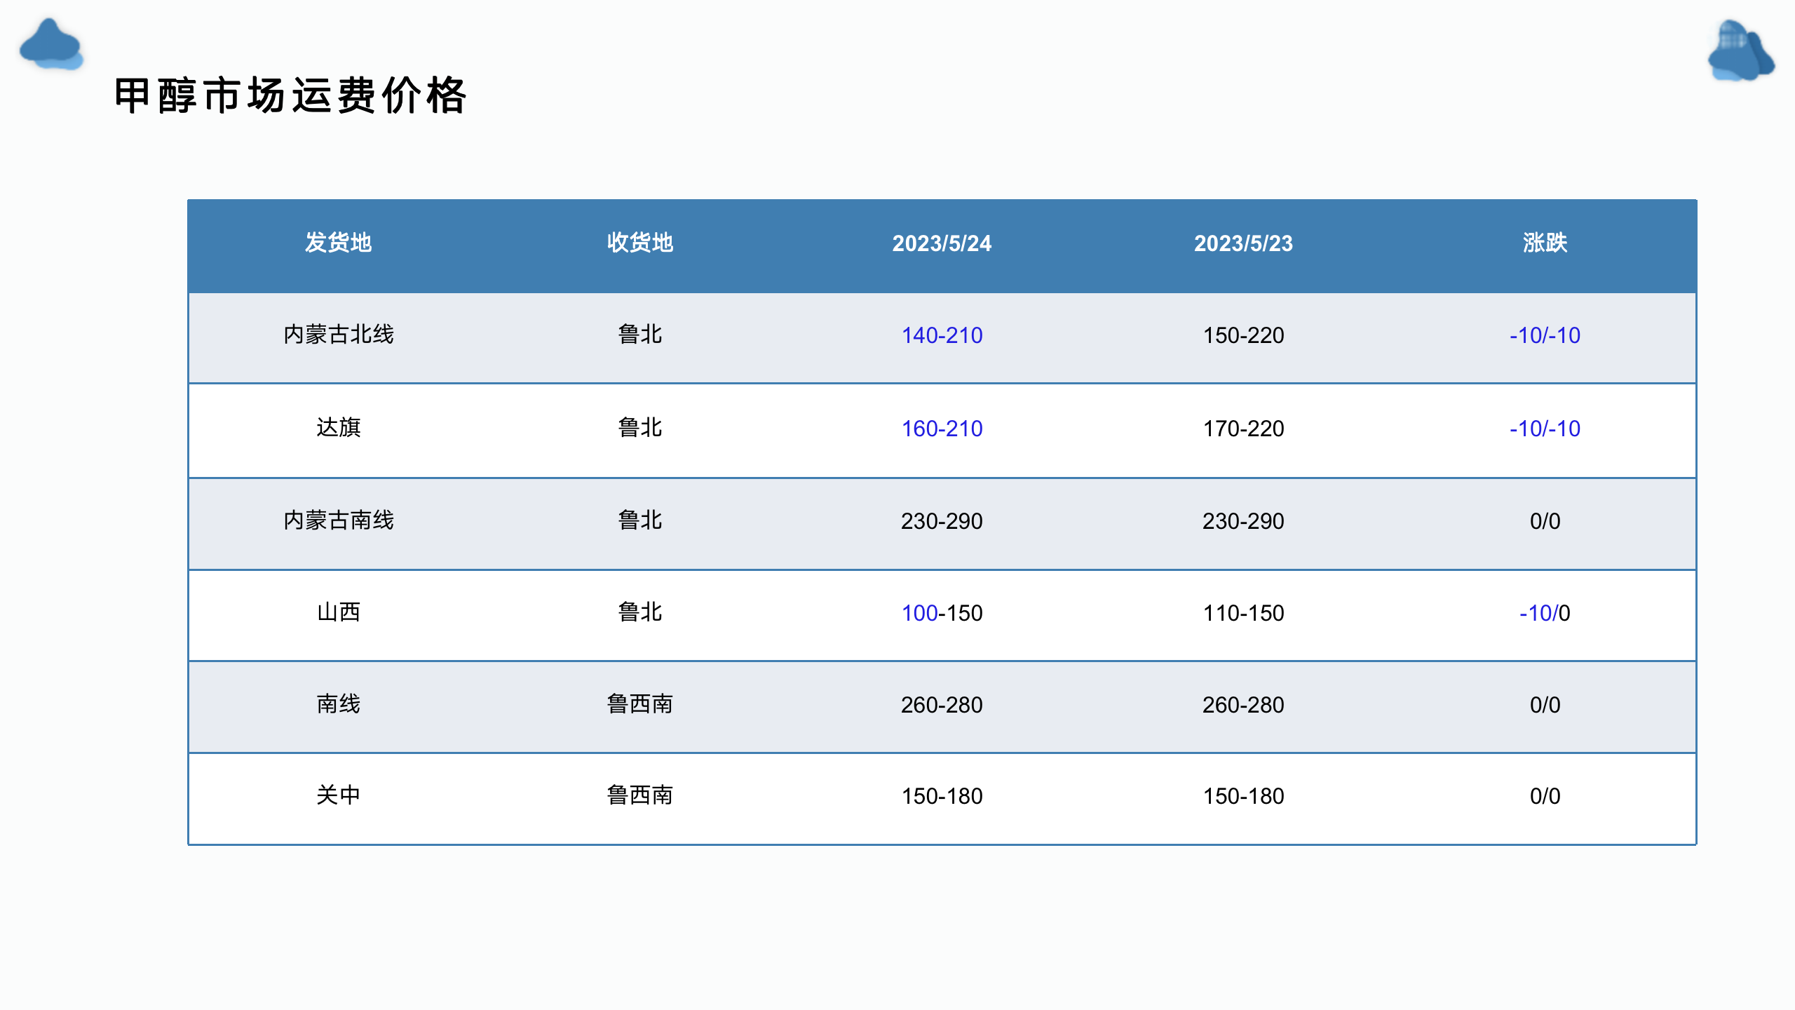Click the slide title 甲醇市场运费价格
This screenshot has height=1010, width=1795.
(x=290, y=95)
